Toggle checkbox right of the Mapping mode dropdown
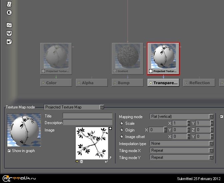Viewport: 224px width, 183px height. click(x=222, y=116)
